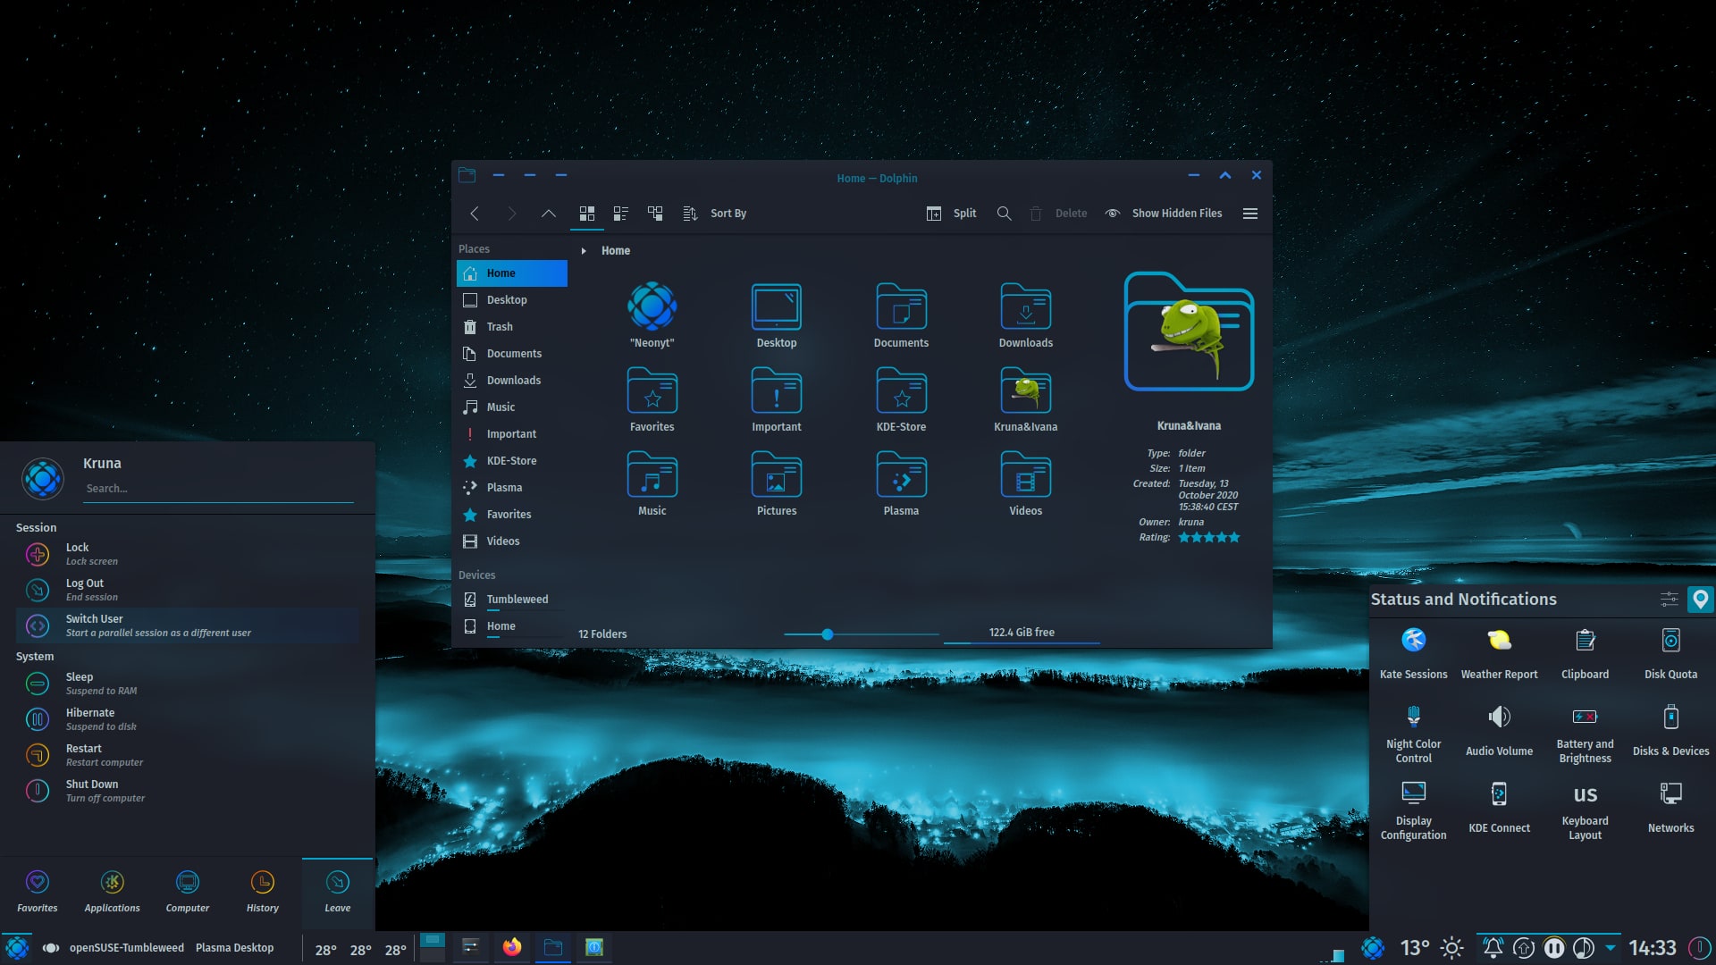1716x965 pixels.
Task: Open Clipboard tray entry
Action: [x=1585, y=654]
